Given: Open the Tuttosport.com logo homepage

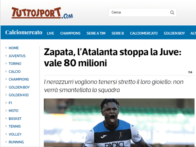Looking at the screenshot, I should (42, 13).
